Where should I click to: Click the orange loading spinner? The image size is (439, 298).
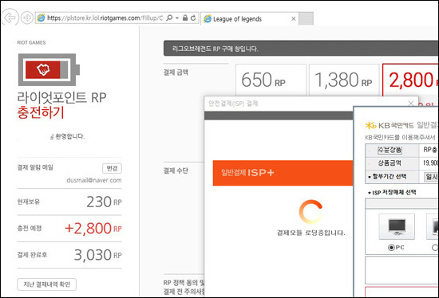pyautogui.click(x=310, y=212)
